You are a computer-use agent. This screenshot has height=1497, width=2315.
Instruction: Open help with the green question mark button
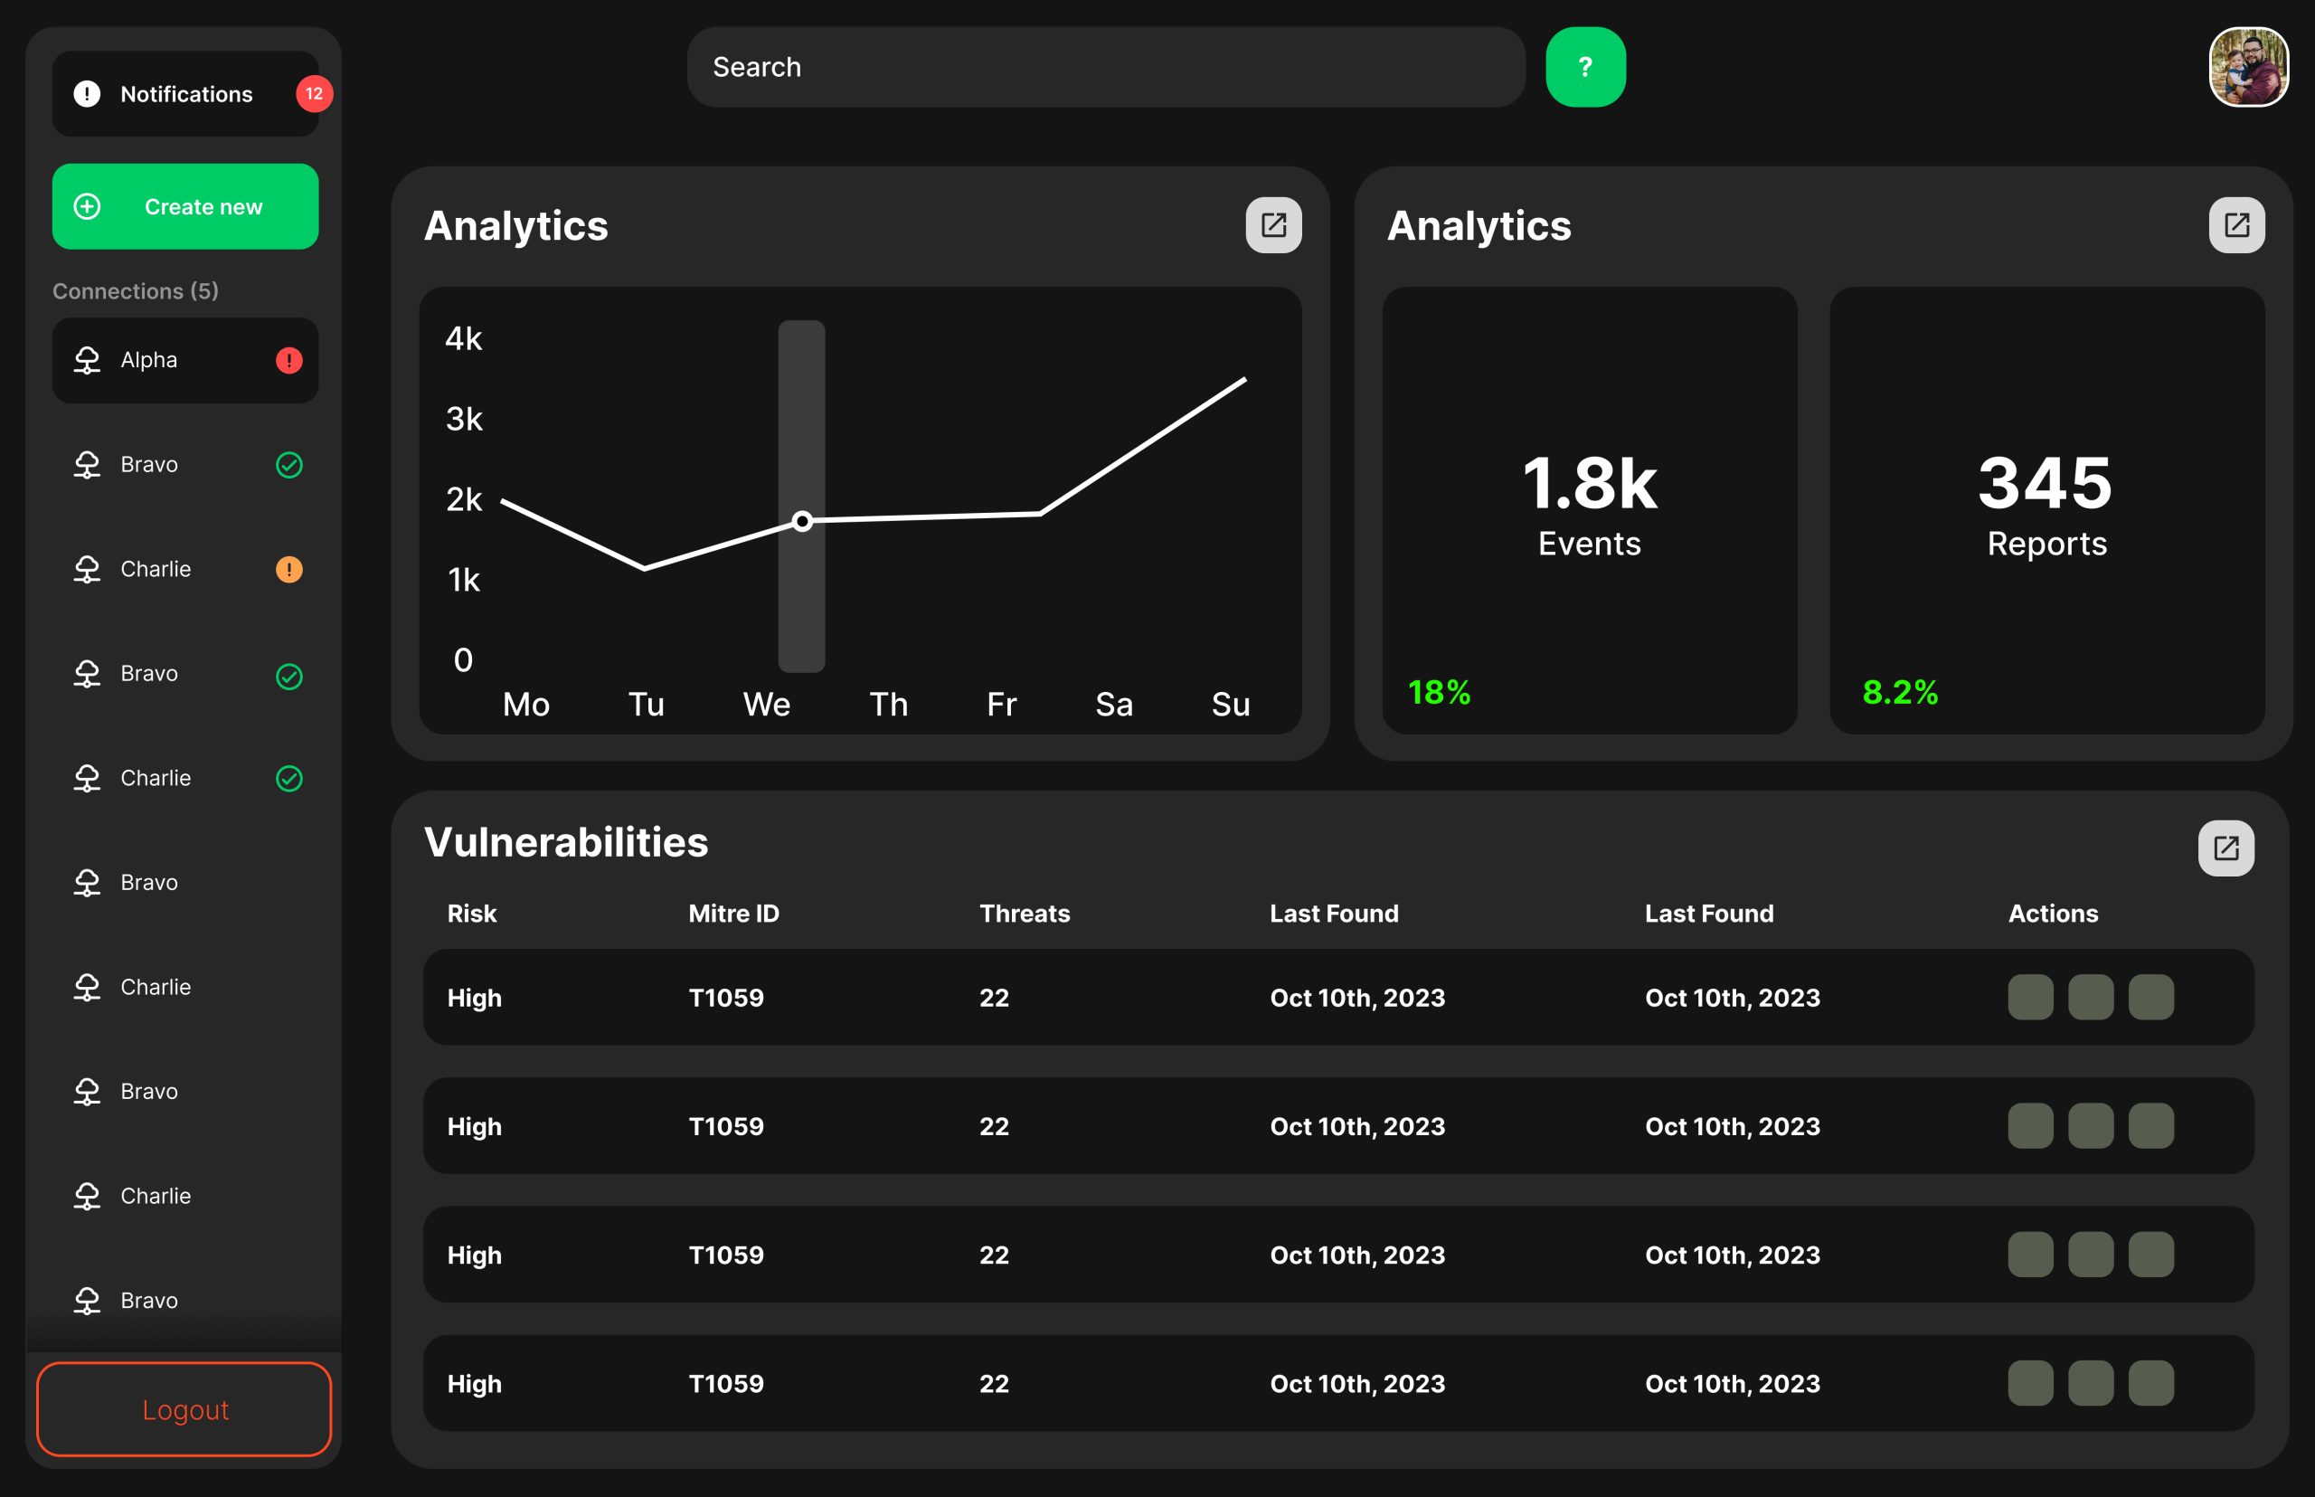click(1585, 67)
